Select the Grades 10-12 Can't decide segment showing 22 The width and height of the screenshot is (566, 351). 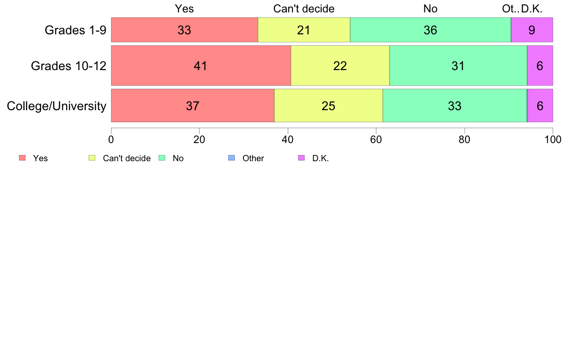[340, 65]
